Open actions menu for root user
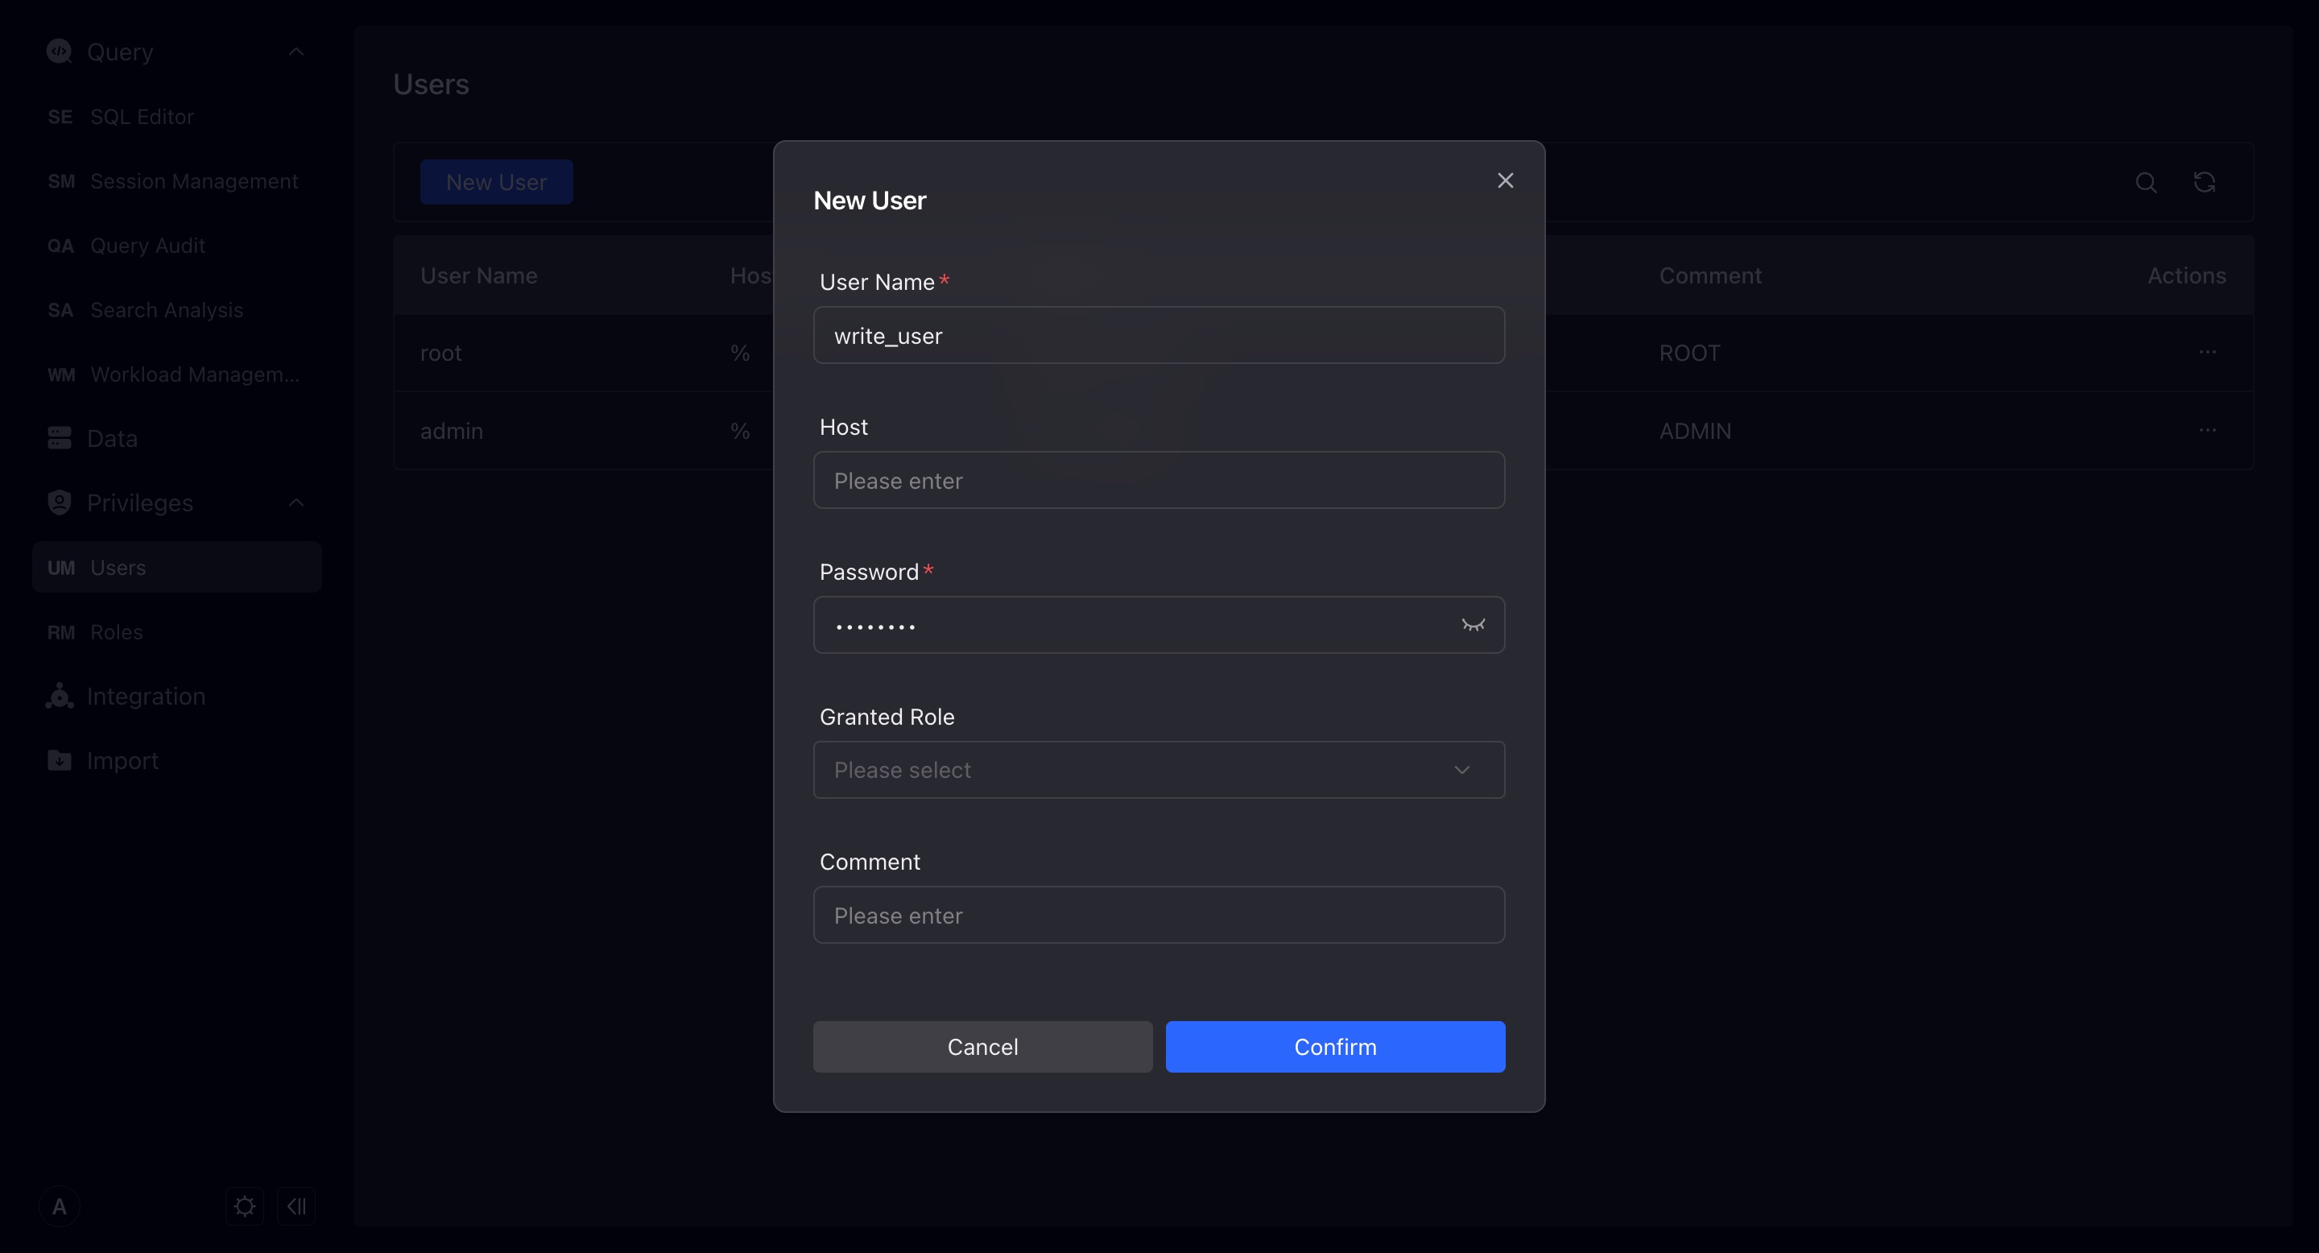2319x1253 pixels. click(x=2206, y=352)
